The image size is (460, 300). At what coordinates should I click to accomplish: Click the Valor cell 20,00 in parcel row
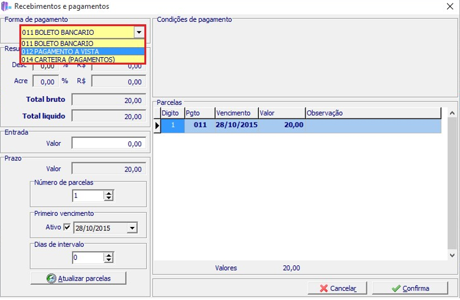[282, 126]
